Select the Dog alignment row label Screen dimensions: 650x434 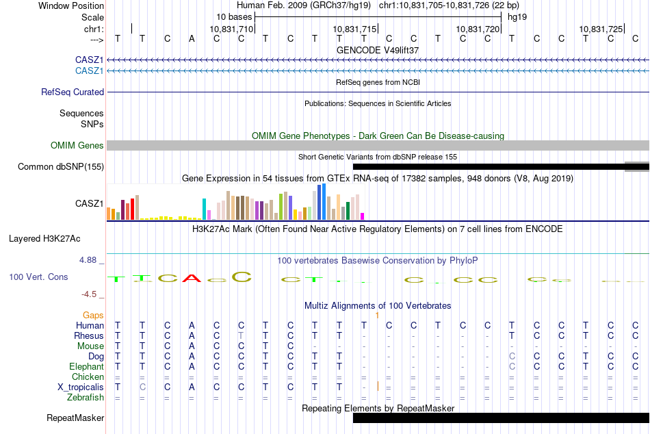point(96,357)
